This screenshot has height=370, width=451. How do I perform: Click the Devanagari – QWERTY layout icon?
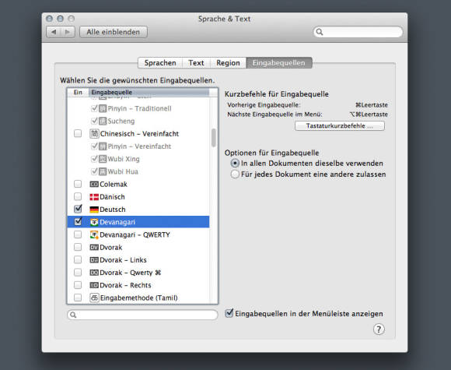[94, 234]
